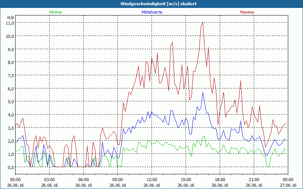303x189 pixels.
Task: Click the 8,0 y-axis value
Action: 11,62
